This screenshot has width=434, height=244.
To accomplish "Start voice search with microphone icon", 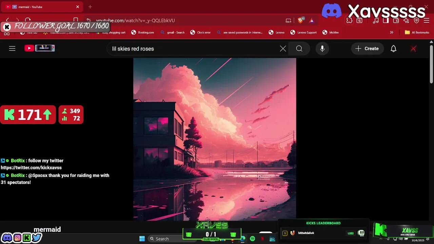I will click(322, 49).
